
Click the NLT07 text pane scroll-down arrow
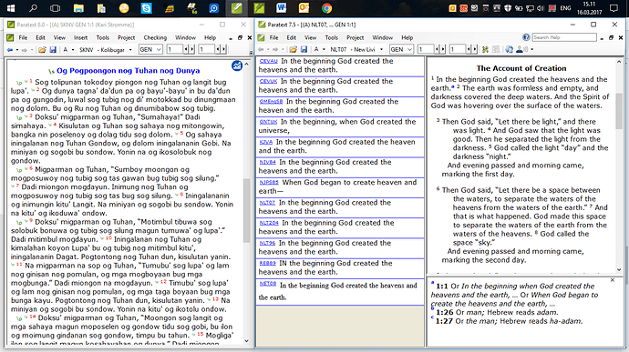tap(619, 269)
